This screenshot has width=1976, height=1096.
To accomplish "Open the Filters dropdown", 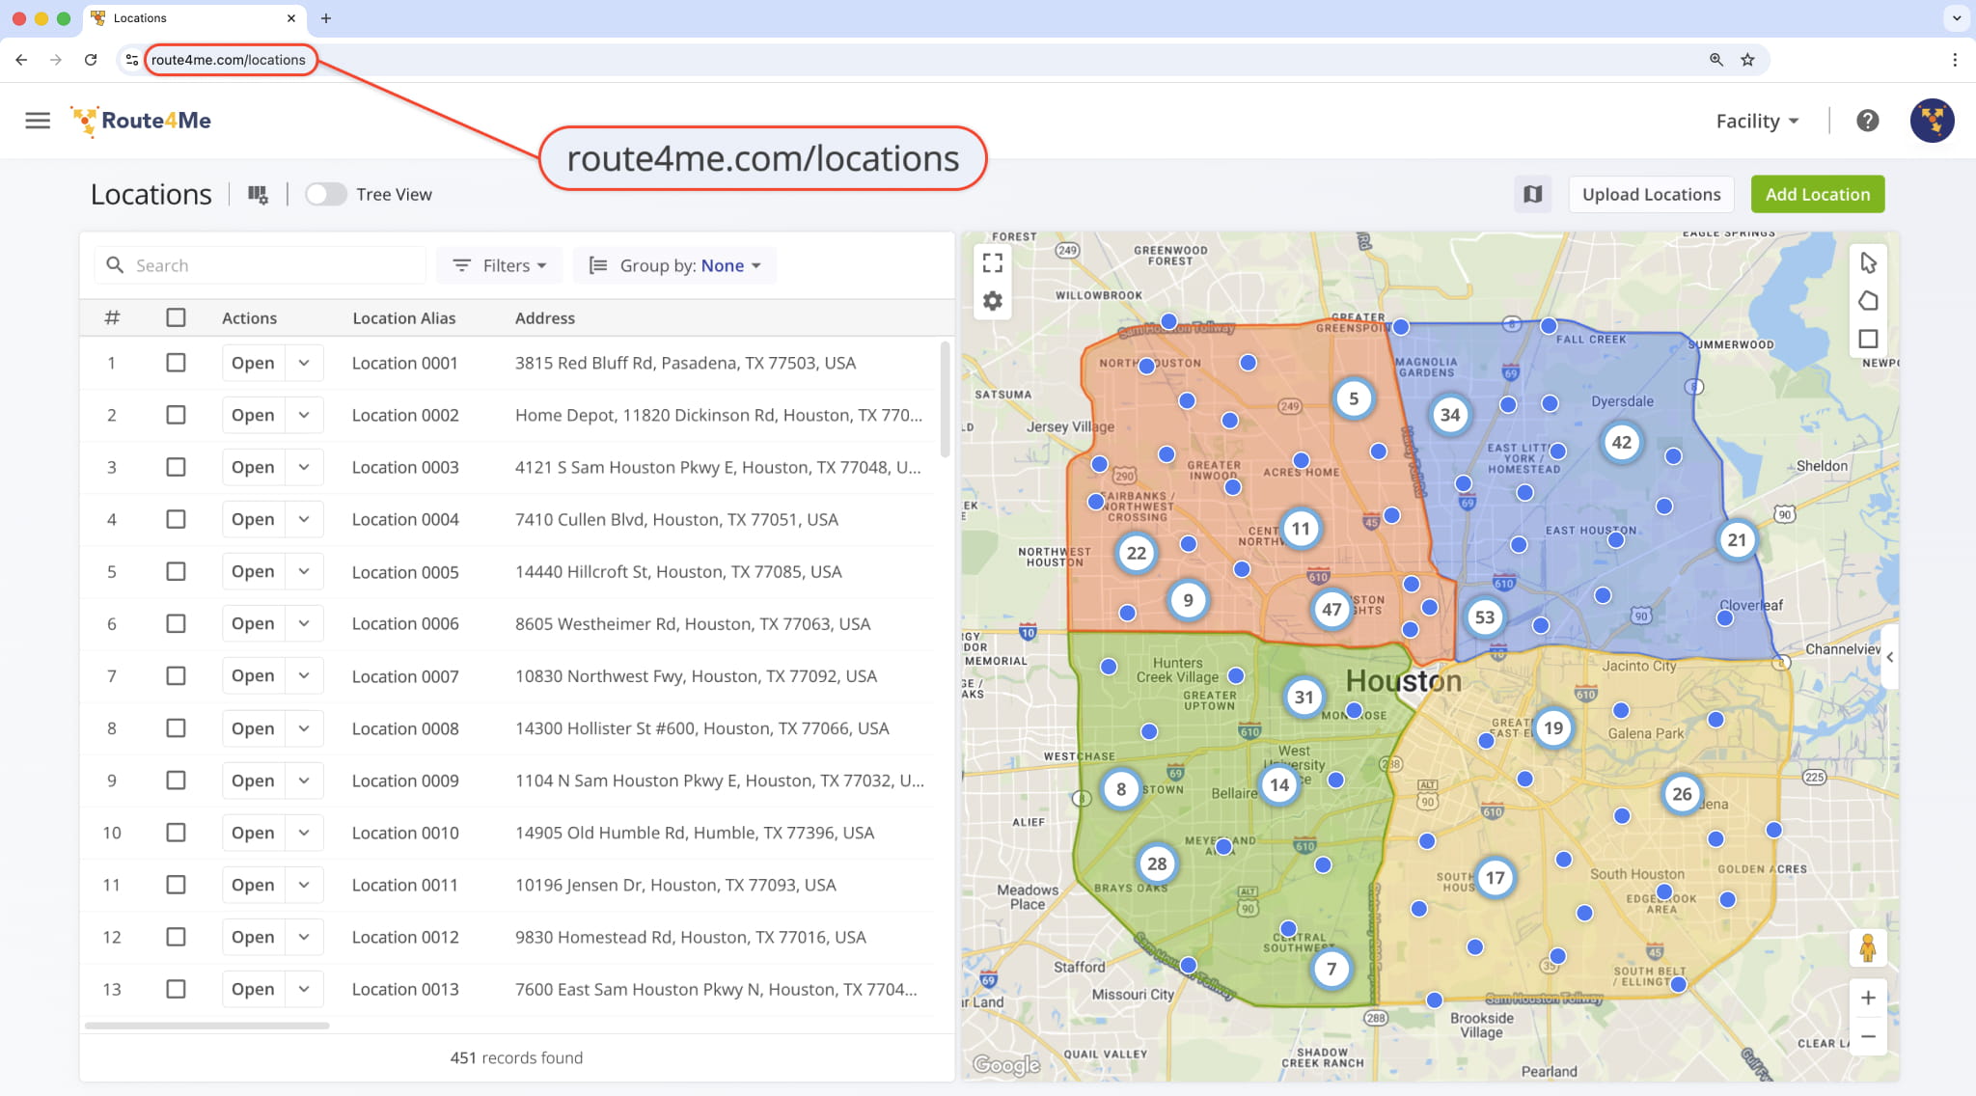I will pyautogui.click(x=500, y=265).
